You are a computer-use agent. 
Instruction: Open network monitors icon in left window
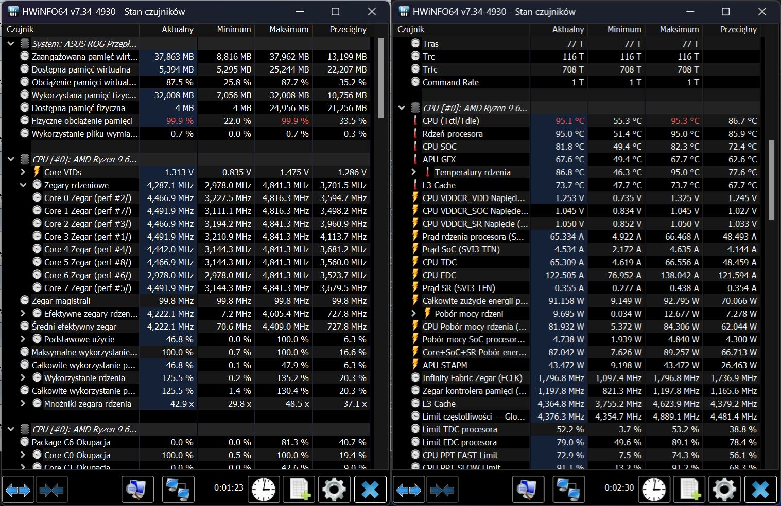pos(179,490)
